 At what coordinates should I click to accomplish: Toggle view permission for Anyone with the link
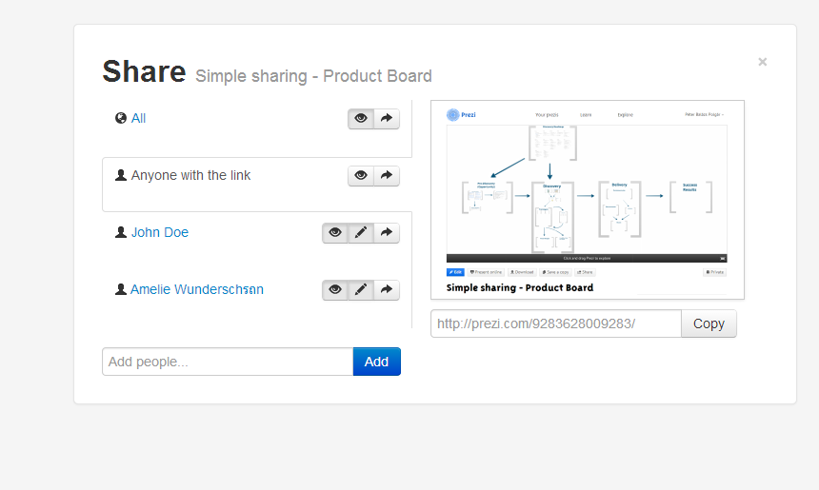click(x=361, y=176)
